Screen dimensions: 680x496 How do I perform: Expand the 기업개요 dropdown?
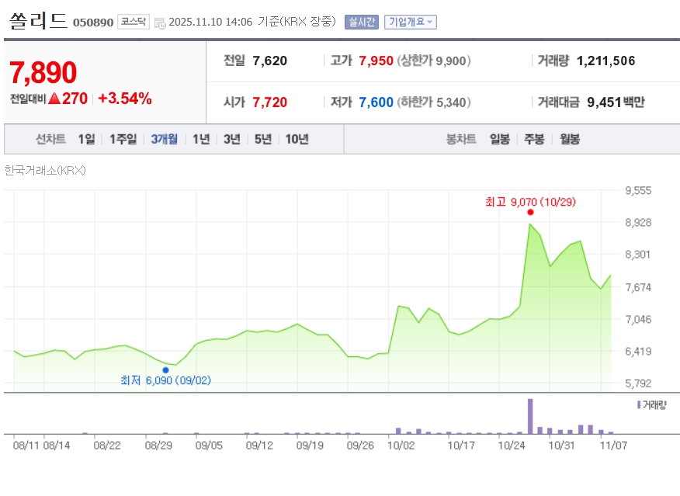pyautogui.click(x=411, y=22)
